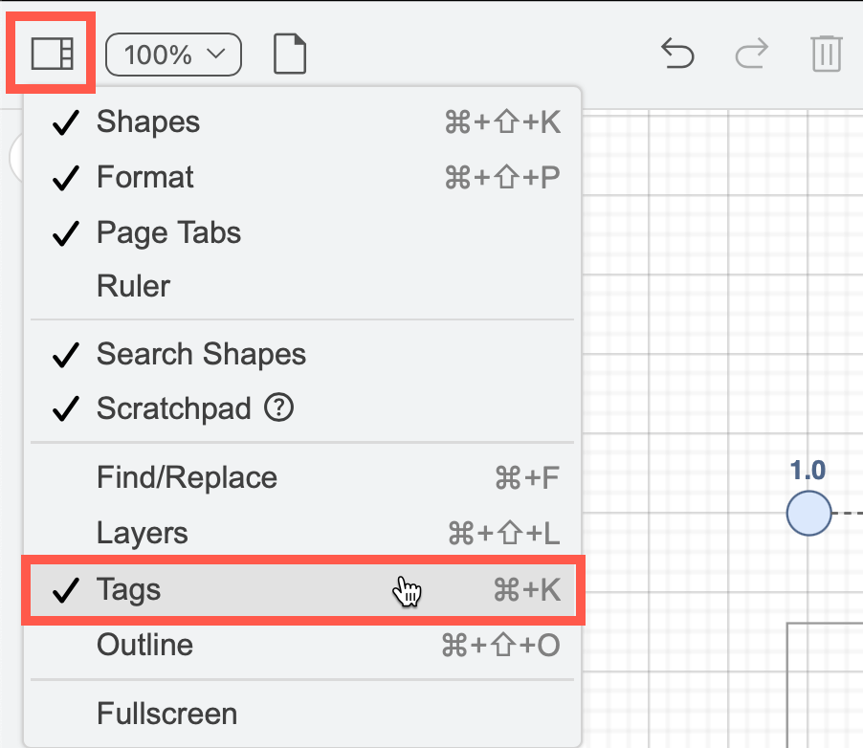The width and height of the screenshot is (863, 748).
Task: Select Outline from the view menu
Action: 144,646
